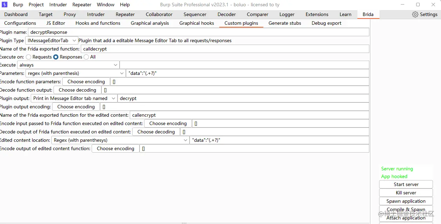This screenshot has width=441, height=224.
Task: Click the Burp Suite lightning logo icon
Action: tap(5, 5)
